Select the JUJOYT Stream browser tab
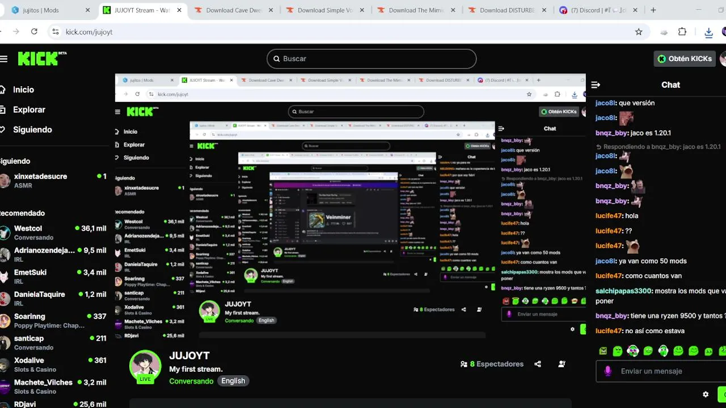The height and width of the screenshot is (408, 726). (x=143, y=10)
